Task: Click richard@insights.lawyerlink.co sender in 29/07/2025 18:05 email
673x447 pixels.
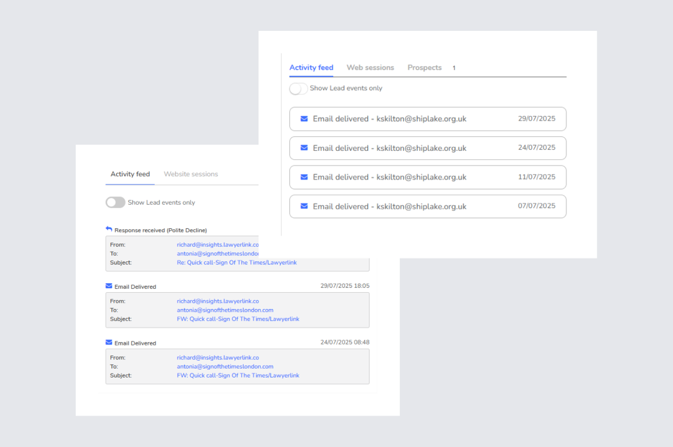Action: coord(218,301)
